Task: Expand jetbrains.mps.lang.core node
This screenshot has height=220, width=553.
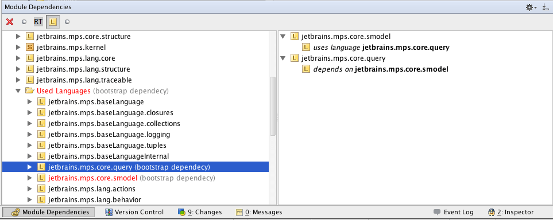Action: (x=18, y=58)
